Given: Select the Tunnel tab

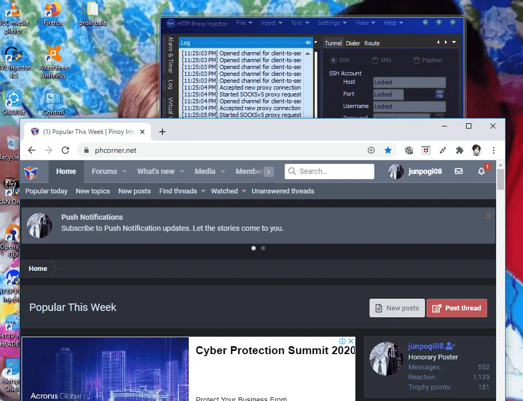Looking at the screenshot, I should click(333, 43).
